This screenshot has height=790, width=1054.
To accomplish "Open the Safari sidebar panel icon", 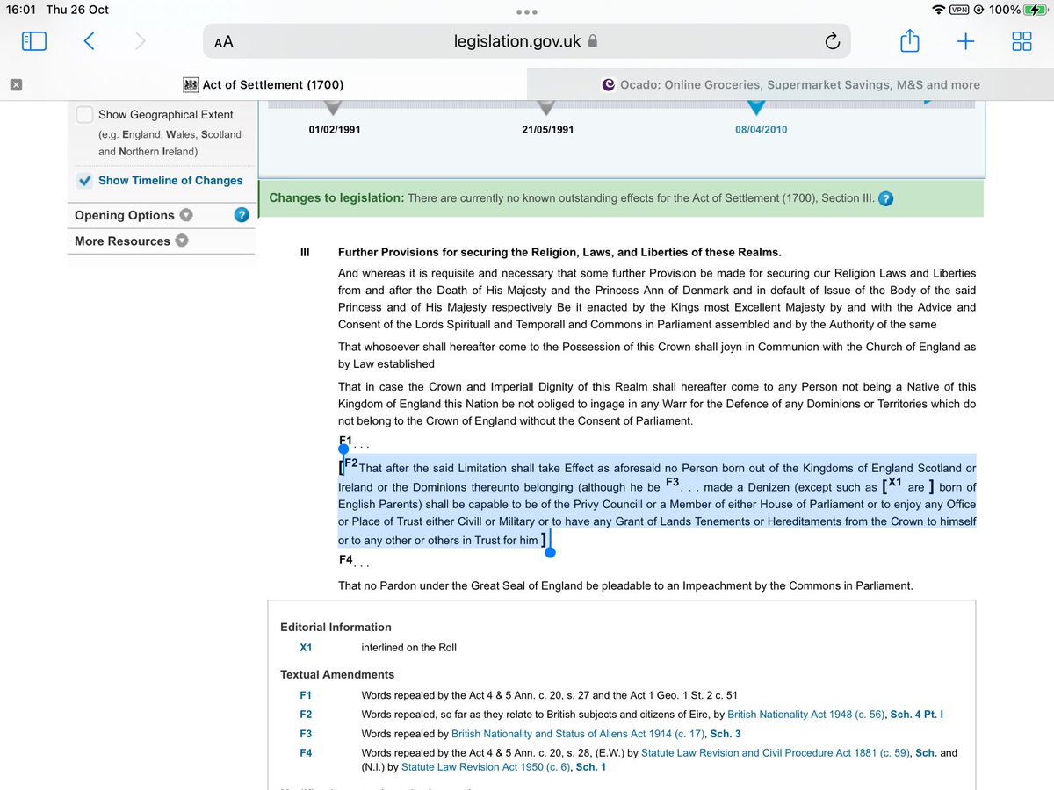I will click(33, 40).
